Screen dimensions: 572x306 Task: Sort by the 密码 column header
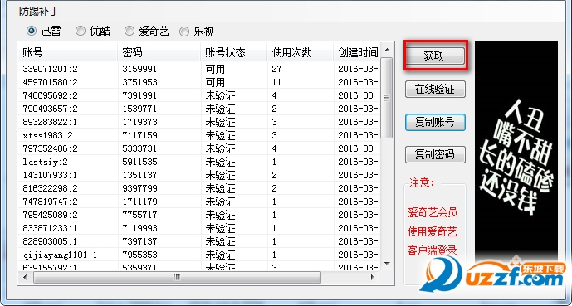click(159, 53)
